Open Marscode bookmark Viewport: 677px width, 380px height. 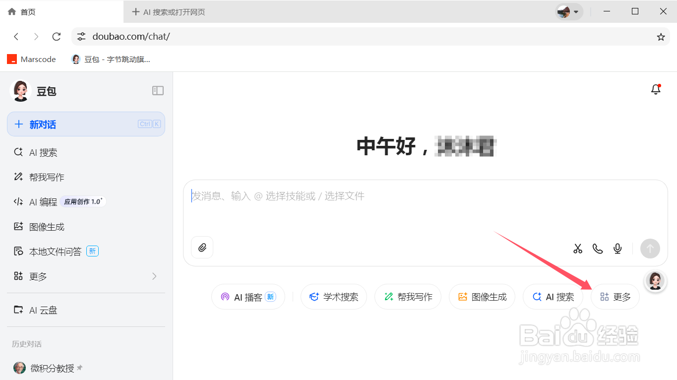pos(31,59)
